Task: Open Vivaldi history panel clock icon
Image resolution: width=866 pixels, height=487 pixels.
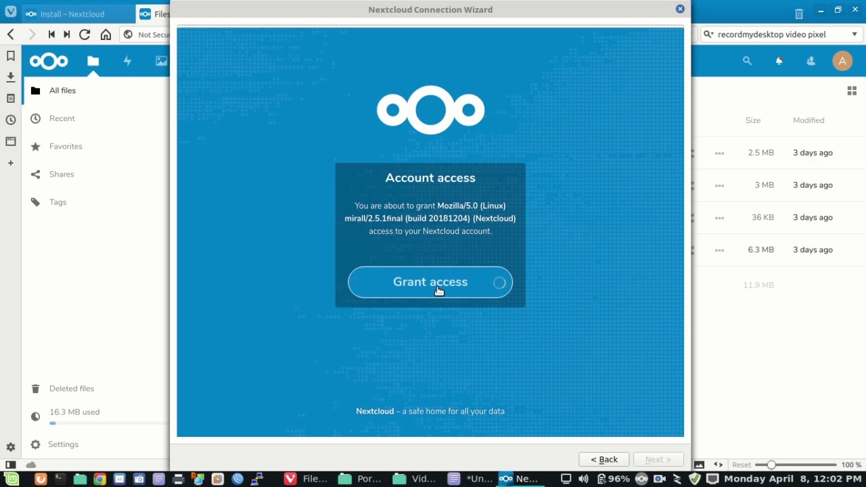Action: pyautogui.click(x=11, y=120)
